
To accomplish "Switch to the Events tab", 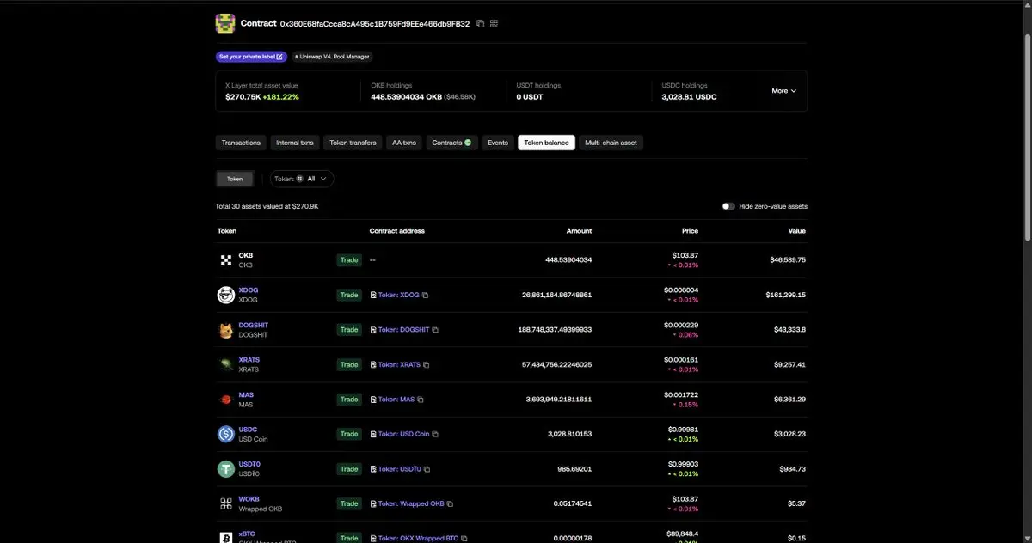I will [498, 143].
